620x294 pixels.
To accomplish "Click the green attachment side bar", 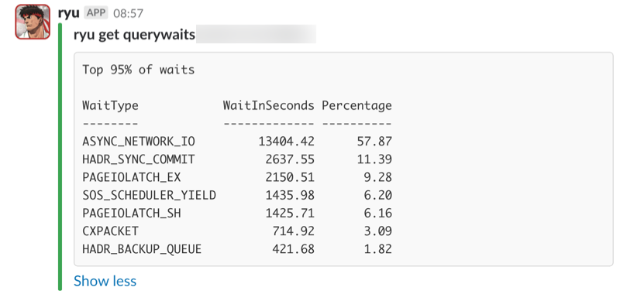I will (x=60, y=157).
